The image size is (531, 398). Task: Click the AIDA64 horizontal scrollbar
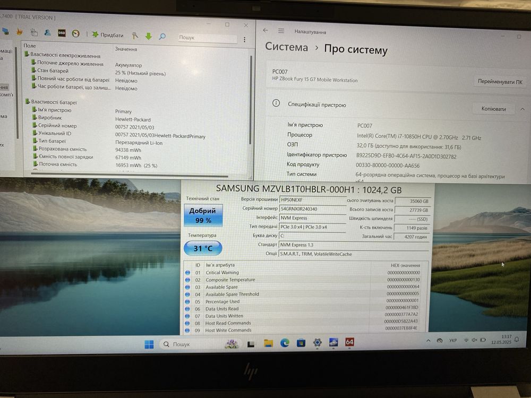tap(130, 175)
